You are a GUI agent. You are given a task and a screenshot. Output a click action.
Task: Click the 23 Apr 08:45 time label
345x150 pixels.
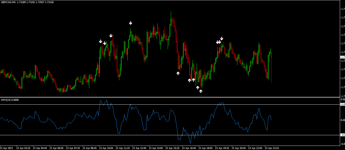(x=90, y=148)
